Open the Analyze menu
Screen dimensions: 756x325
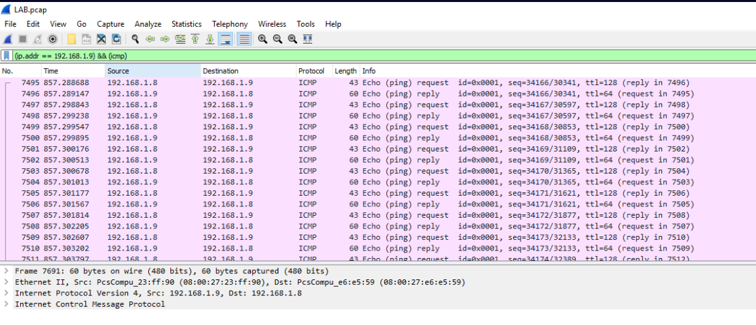point(148,24)
